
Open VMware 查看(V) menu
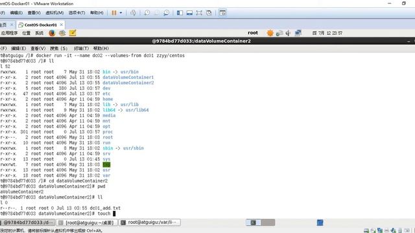click(34, 13)
